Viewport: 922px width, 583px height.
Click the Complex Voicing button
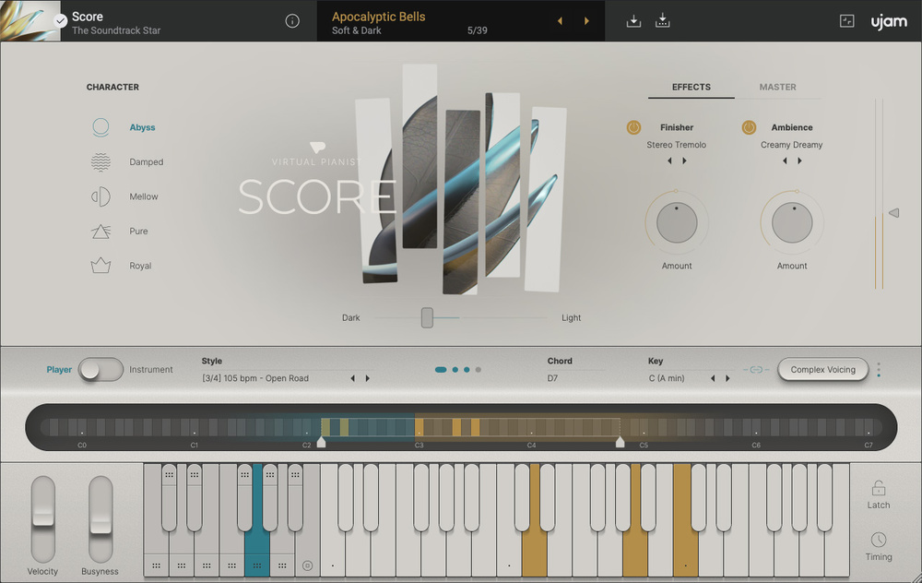[822, 370]
